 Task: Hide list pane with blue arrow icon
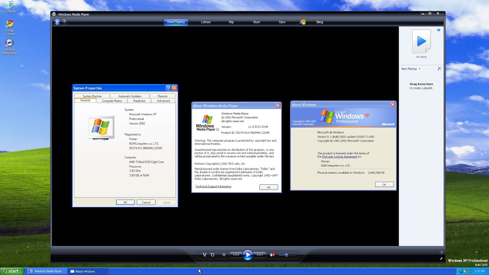click(x=439, y=30)
